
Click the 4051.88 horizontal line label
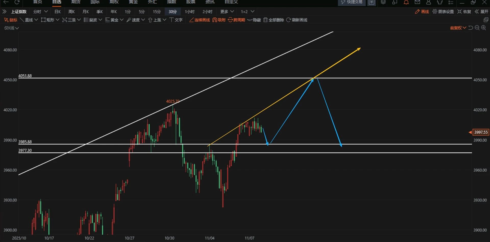pyautogui.click(x=25, y=76)
